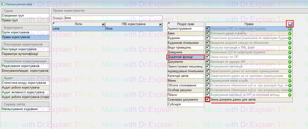
Task: Click green status icon for 'Зміна послуг по ОР'
Action: pos(290,57)
